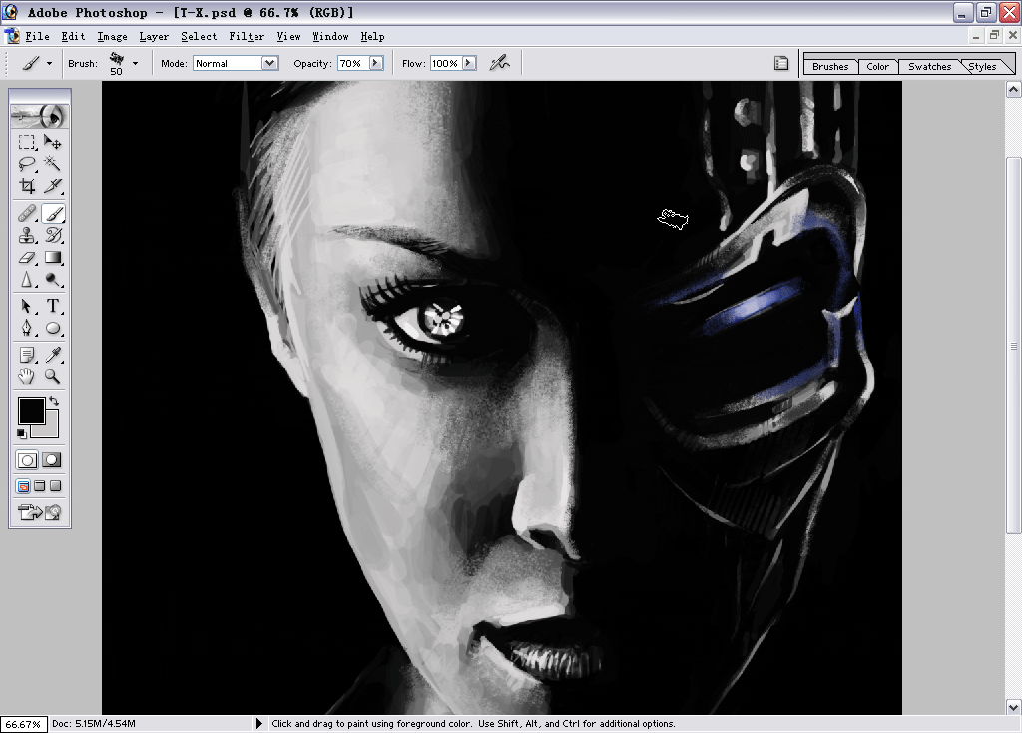Open the Filter menu
The image size is (1022, 733).
tap(247, 37)
